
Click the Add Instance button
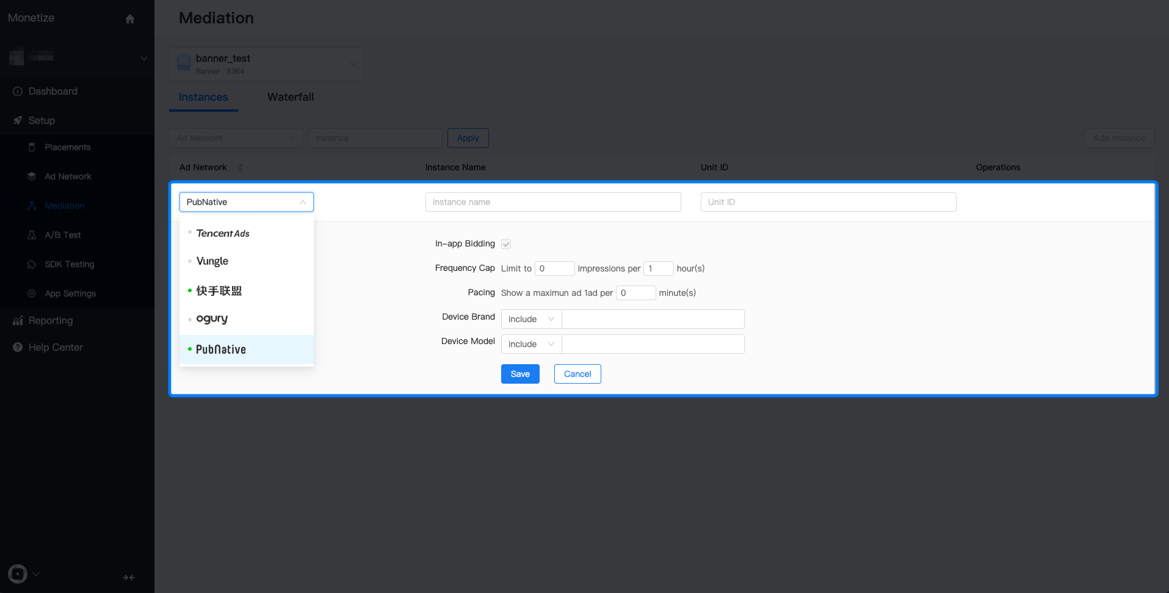[x=1119, y=138]
